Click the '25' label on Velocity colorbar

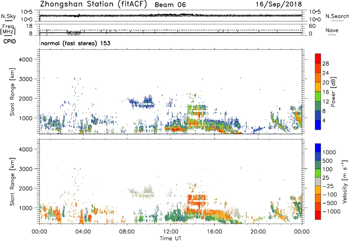(x=326, y=177)
